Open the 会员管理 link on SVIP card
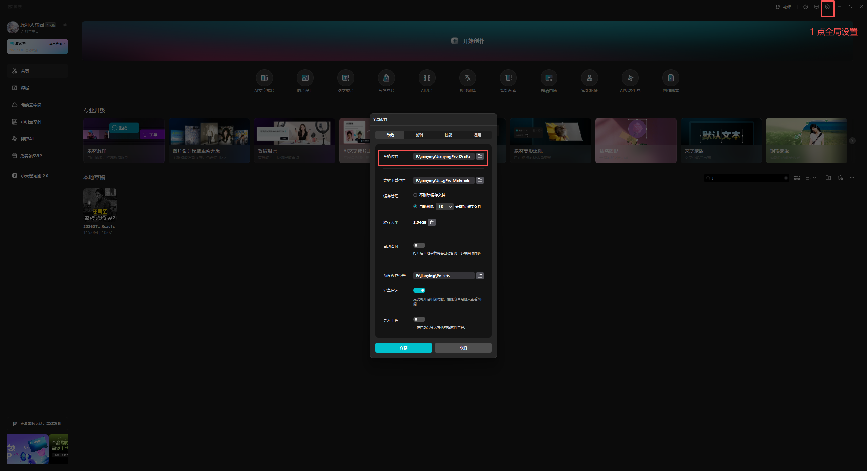This screenshot has width=867, height=471. (57, 44)
